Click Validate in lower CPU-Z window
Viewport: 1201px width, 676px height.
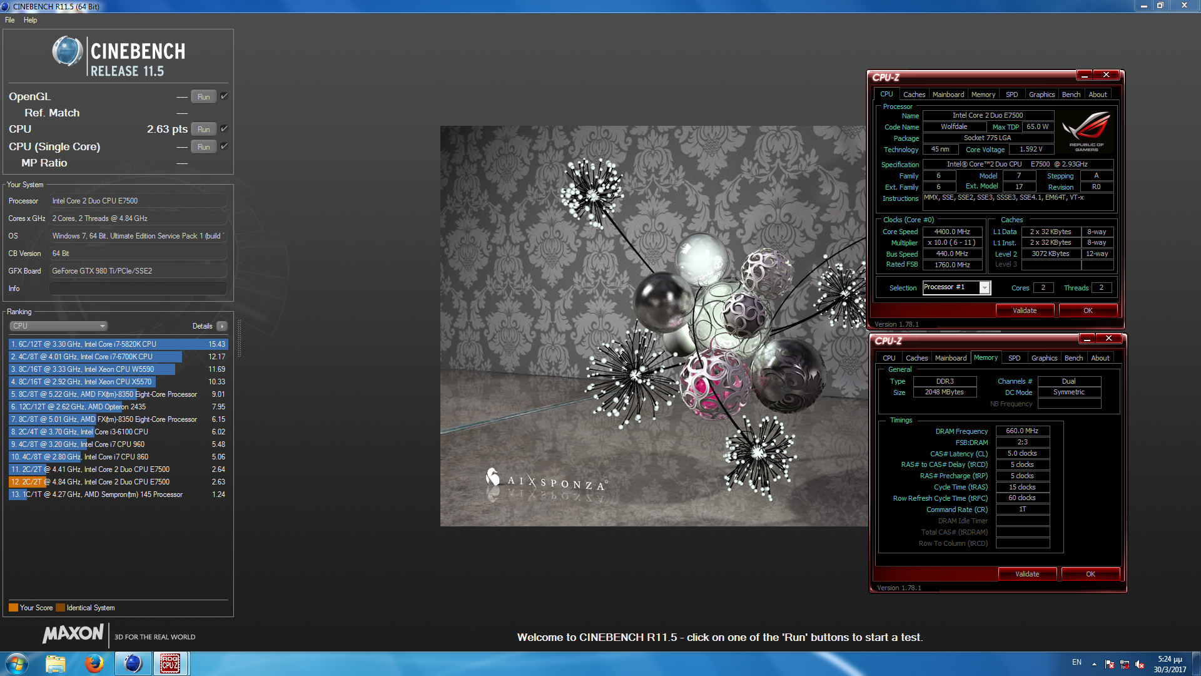(x=1027, y=574)
